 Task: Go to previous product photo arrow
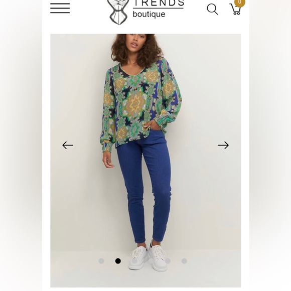[x=68, y=145]
